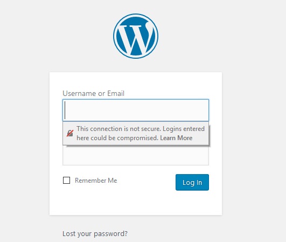Click the Remember Me label text
This screenshot has width=286, height=242.
click(x=96, y=181)
